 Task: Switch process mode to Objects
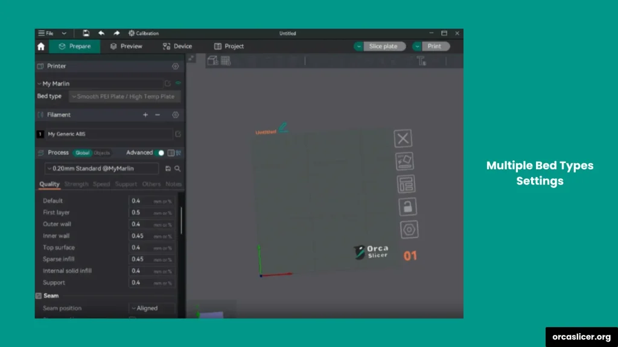pyautogui.click(x=101, y=153)
